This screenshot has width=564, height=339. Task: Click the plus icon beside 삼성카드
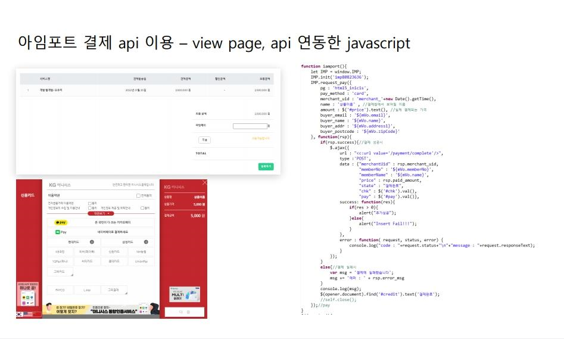coord(147,242)
